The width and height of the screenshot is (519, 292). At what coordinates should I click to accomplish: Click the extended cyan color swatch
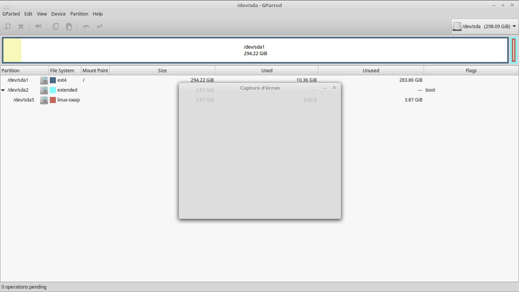pyautogui.click(x=53, y=90)
